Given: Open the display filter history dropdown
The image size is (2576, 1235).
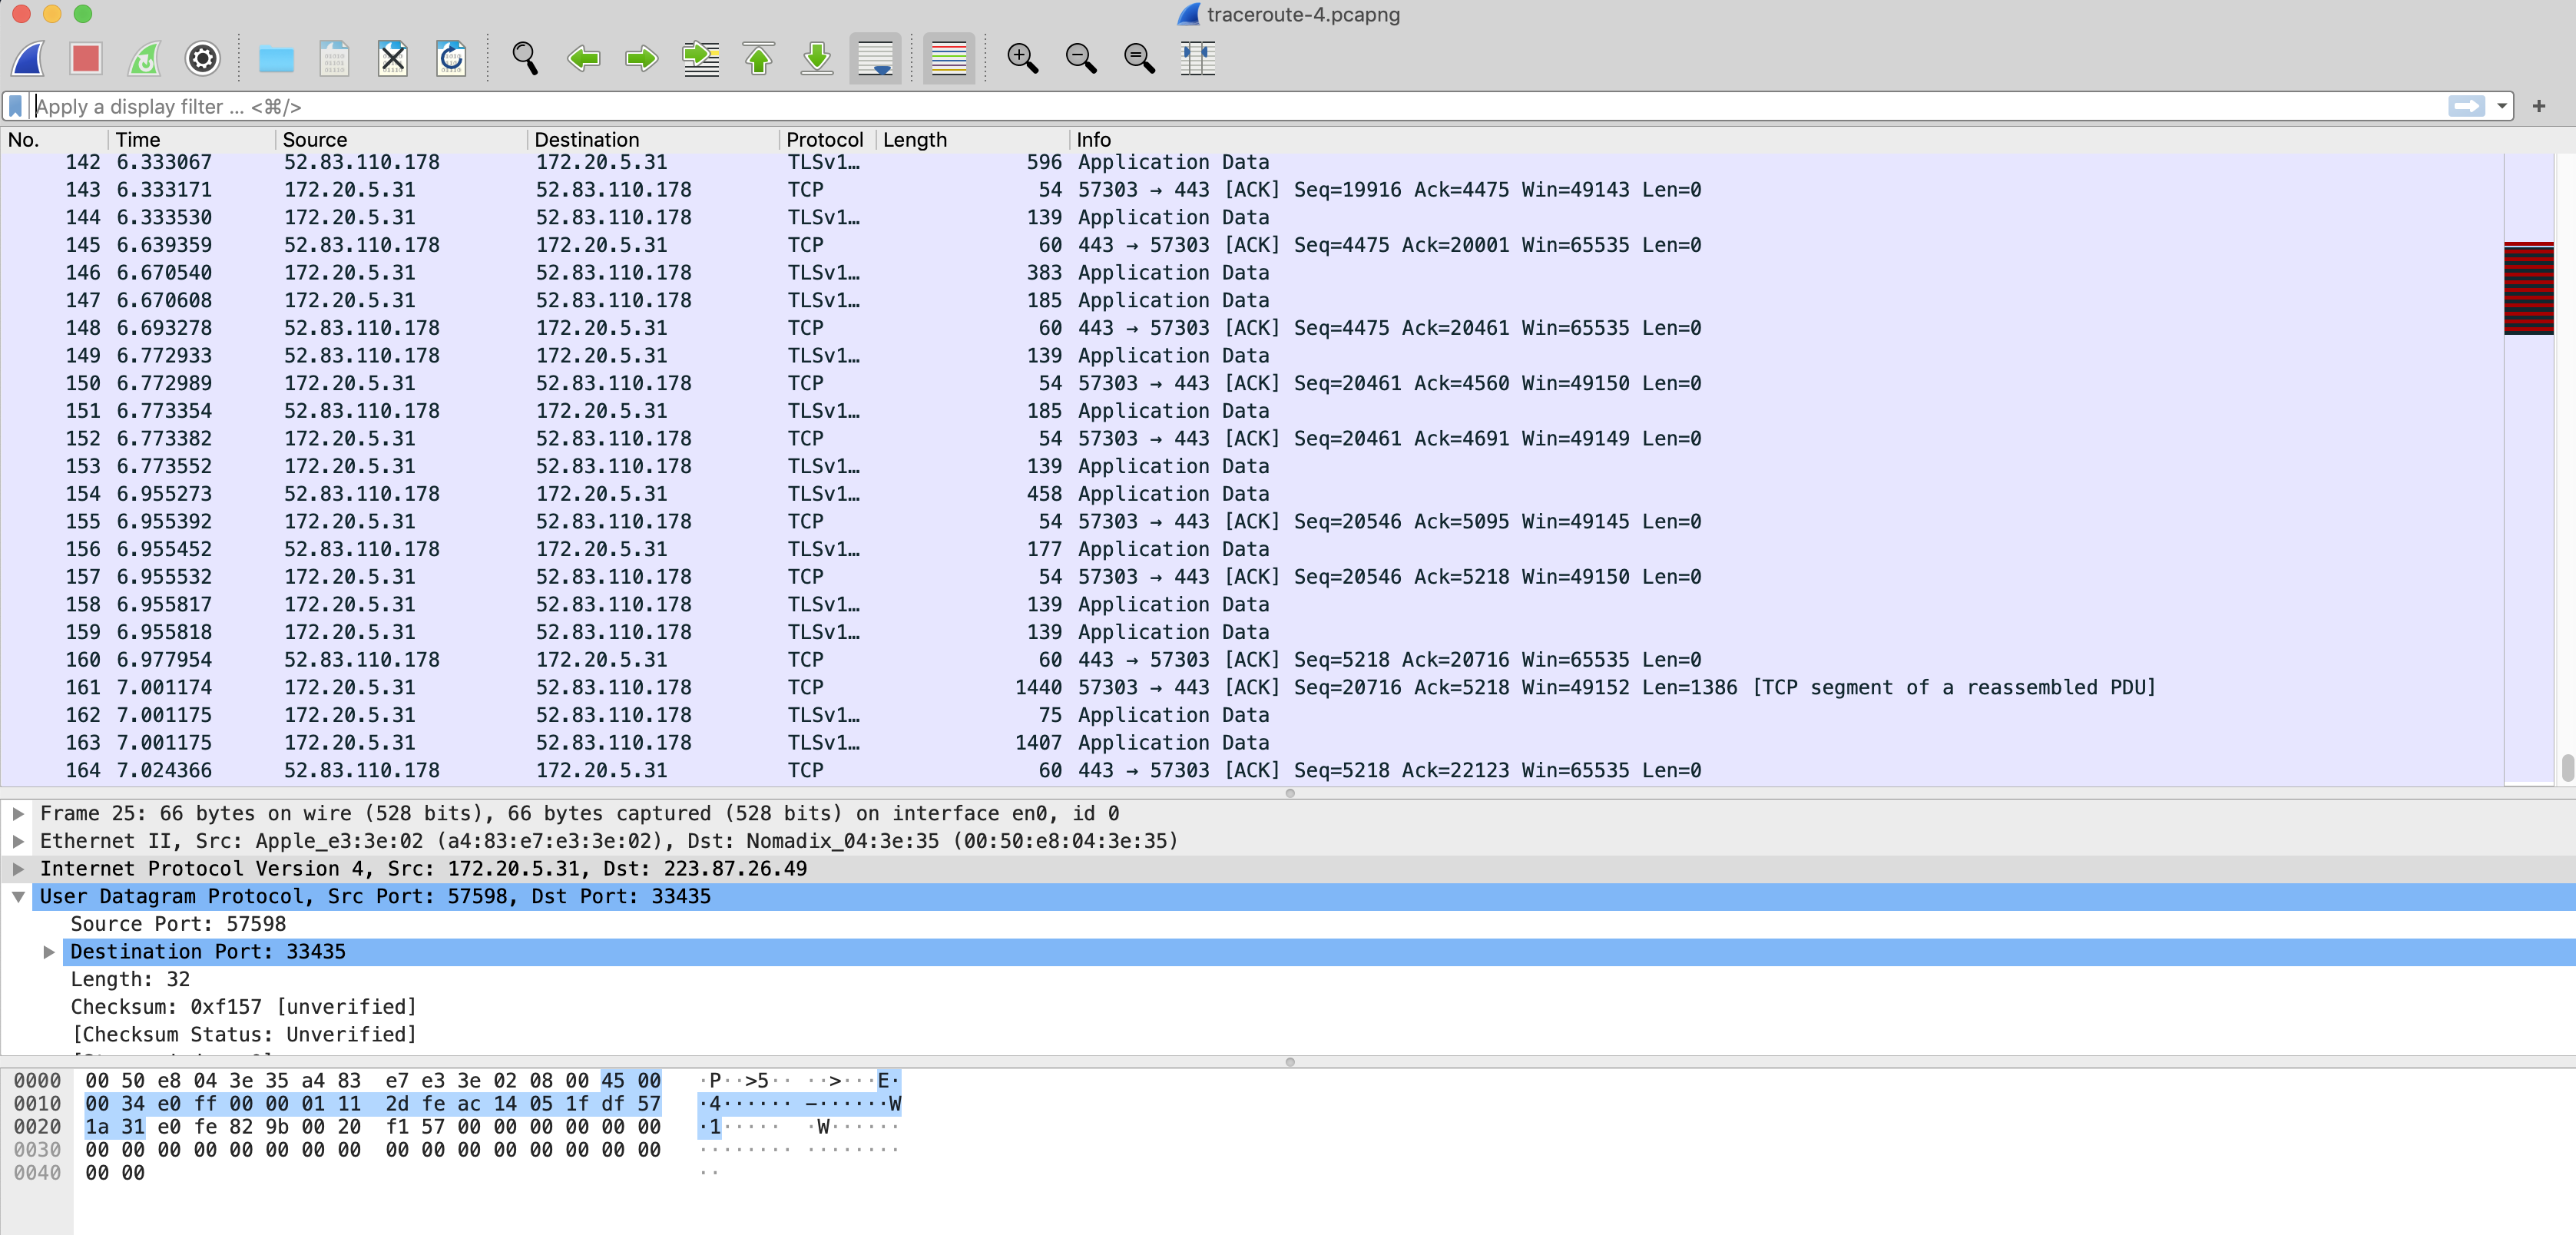Looking at the screenshot, I should coord(2502,106).
